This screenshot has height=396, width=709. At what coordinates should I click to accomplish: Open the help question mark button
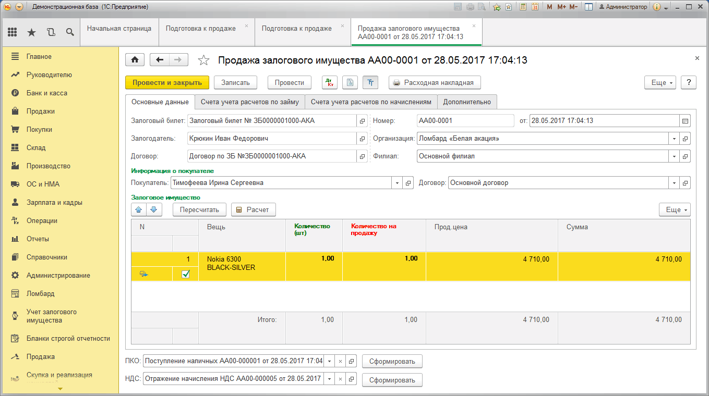pos(689,82)
